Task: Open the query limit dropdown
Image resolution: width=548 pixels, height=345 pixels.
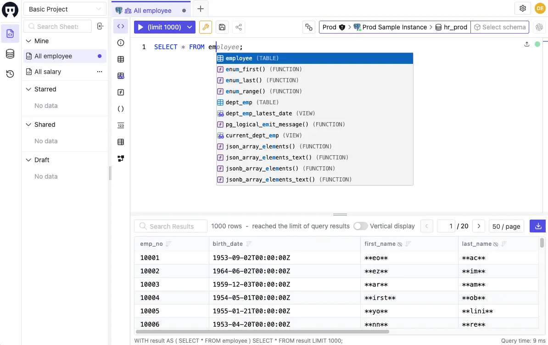Action: click(x=189, y=27)
